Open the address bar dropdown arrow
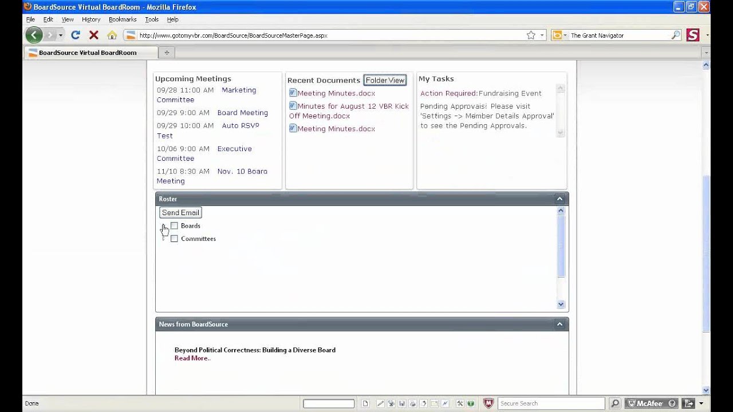Viewport: 733px width, 412px height. click(542, 35)
